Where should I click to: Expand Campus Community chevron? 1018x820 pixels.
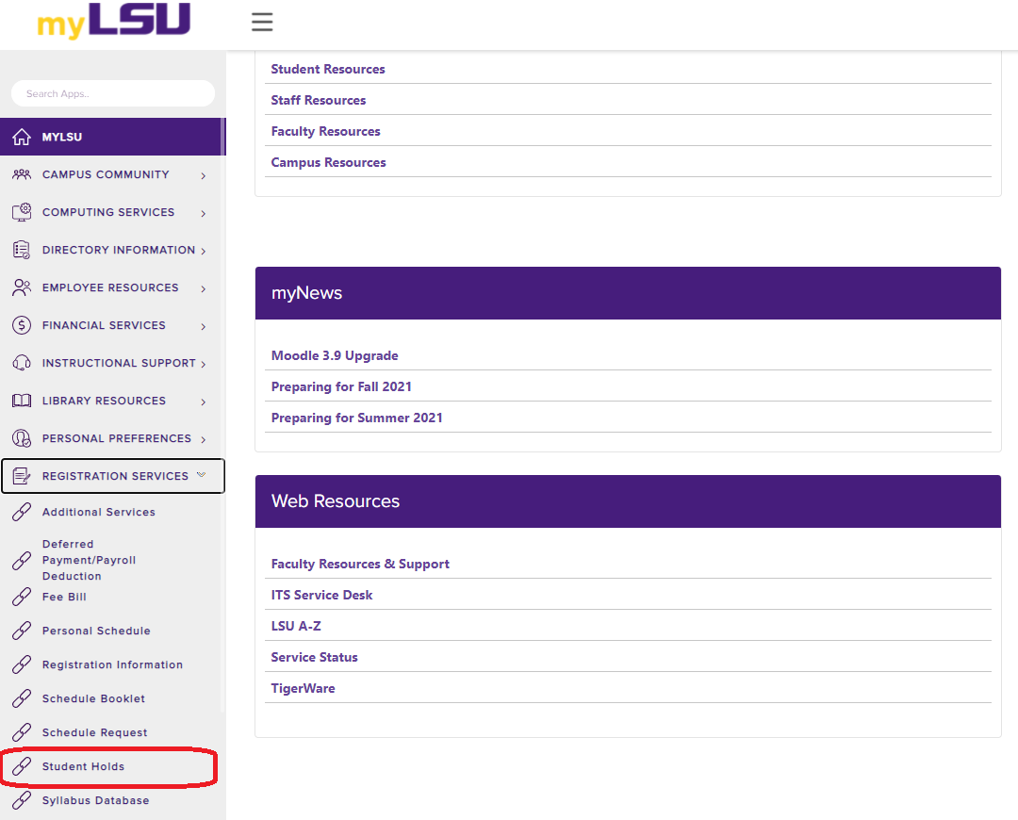204,176
